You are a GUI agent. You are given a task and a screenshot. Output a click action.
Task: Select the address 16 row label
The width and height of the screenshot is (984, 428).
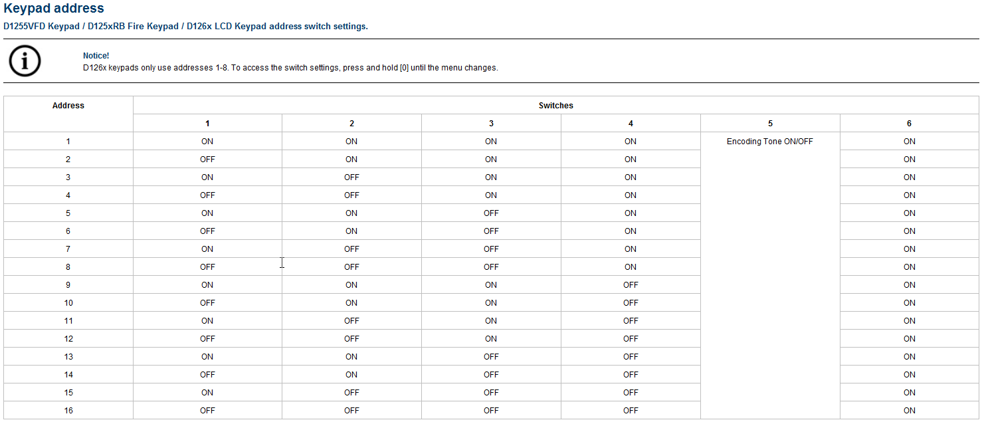pos(68,411)
